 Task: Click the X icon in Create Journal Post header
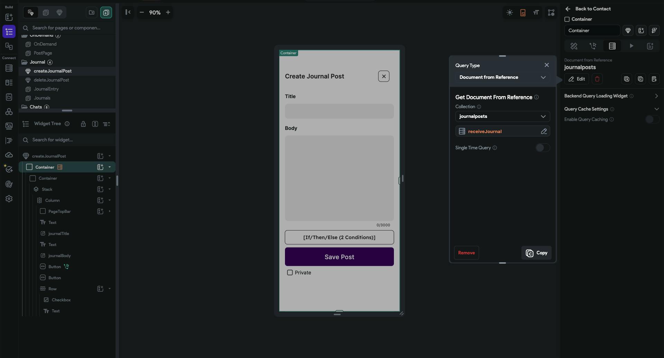pyautogui.click(x=384, y=76)
